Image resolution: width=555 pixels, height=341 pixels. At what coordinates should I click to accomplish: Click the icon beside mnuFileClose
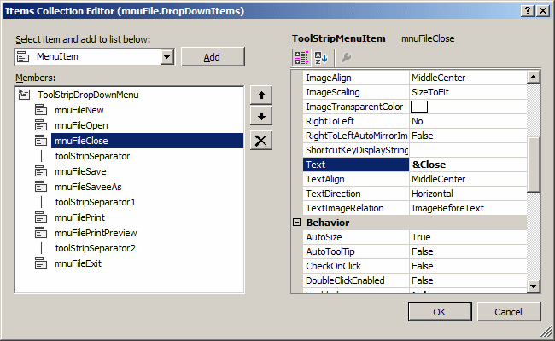pyautogui.click(x=41, y=141)
